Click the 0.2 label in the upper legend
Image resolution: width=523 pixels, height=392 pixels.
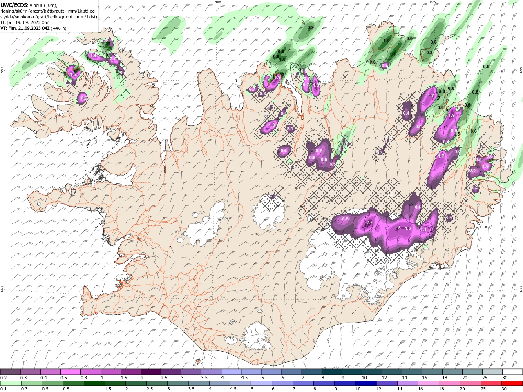point(3,378)
